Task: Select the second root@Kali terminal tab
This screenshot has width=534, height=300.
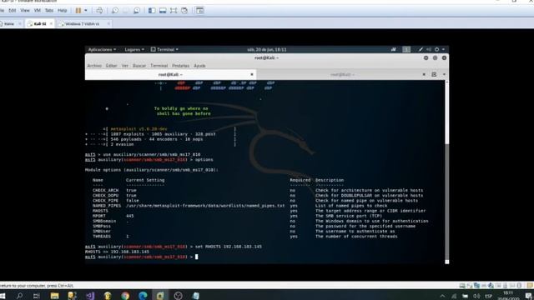Action: click(x=342, y=74)
